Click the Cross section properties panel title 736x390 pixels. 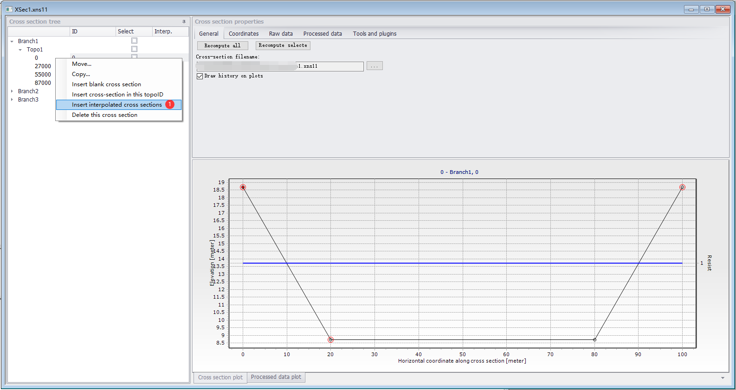(x=229, y=22)
